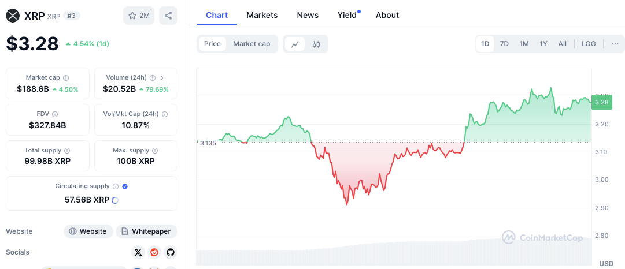Open more chart options menu
This screenshot has height=269, width=625.
tap(615, 44)
